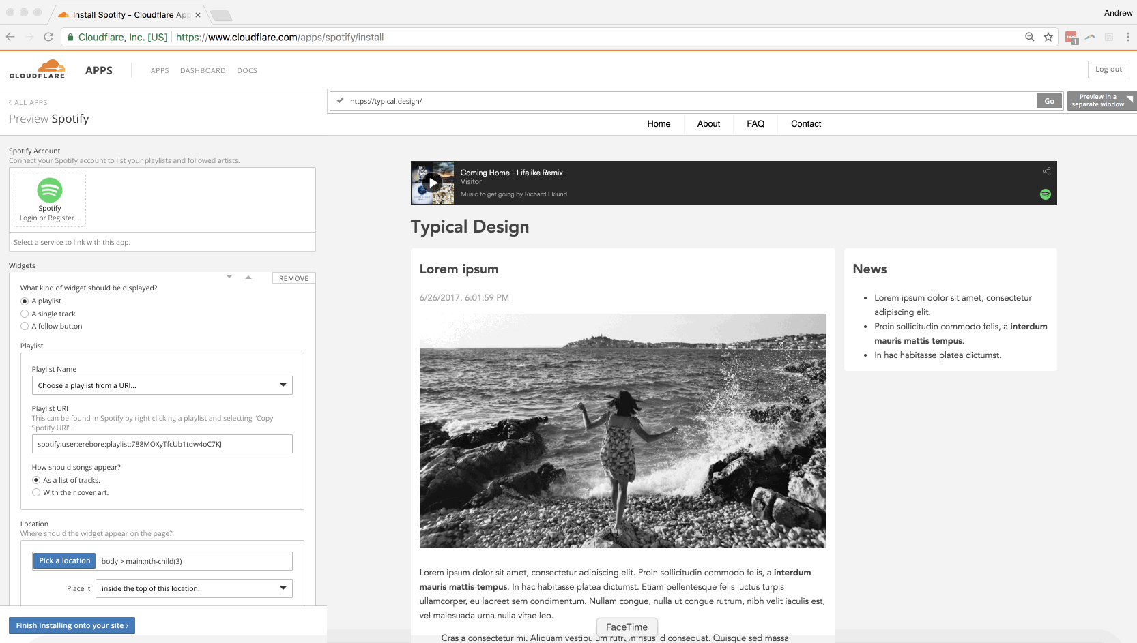This screenshot has width=1137, height=643.
Task: Open the Playlist Name dropdown
Action: [x=162, y=385]
